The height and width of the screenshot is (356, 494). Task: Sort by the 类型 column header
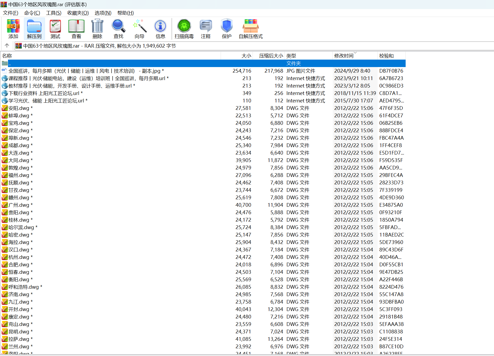tap(309, 56)
